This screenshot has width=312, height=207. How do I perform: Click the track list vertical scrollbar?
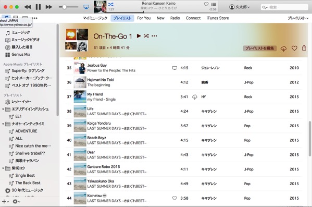point(310,139)
